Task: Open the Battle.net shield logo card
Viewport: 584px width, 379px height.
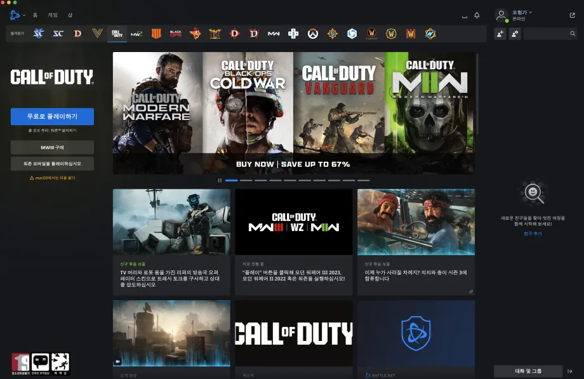Action: point(416,340)
